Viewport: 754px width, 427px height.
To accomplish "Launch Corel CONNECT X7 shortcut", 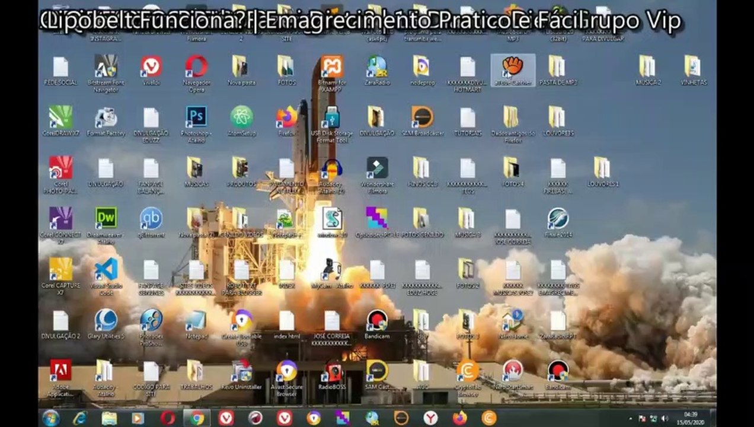I will (x=60, y=226).
